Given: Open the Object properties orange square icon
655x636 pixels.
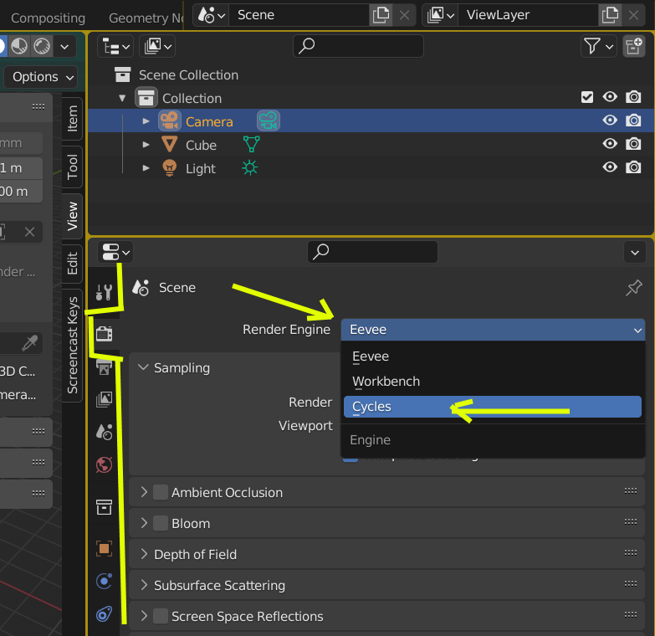Looking at the screenshot, I should pos(104,549).
